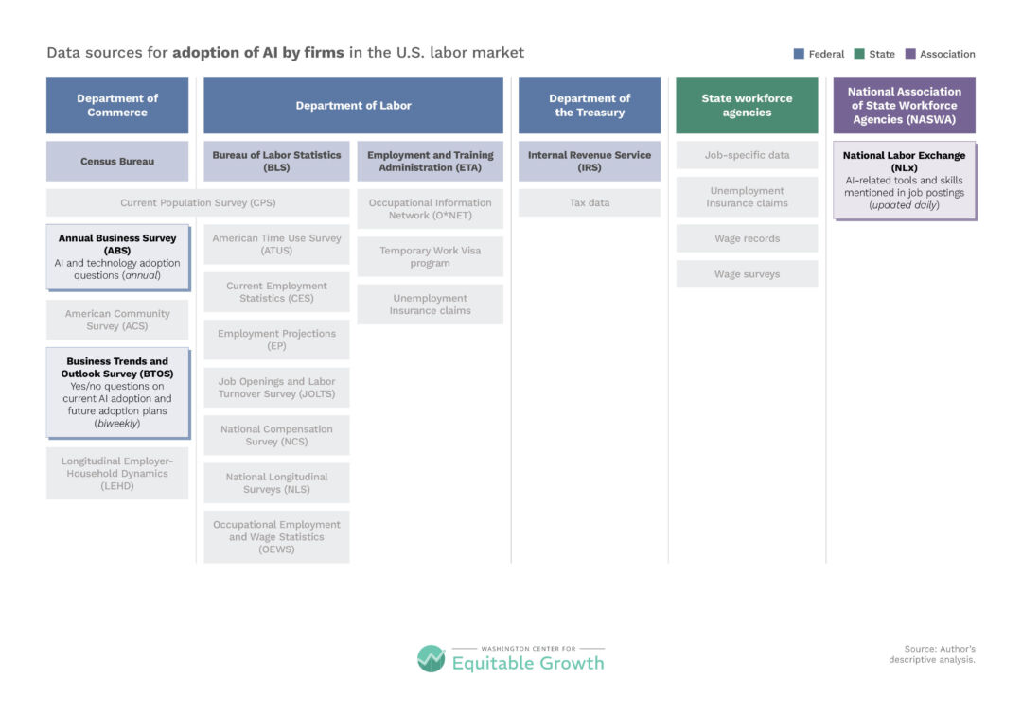Click ETA Unemployment Insurance claims box
This screenshot has width=1022, height=714.
coord(431,305)
